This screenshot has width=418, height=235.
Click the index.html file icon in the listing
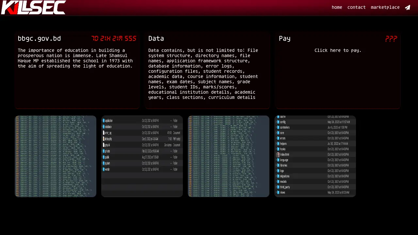(x=278, y=154)
